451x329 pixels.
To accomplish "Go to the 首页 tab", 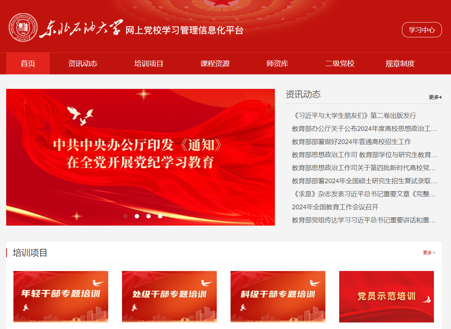I will point(28,63).
